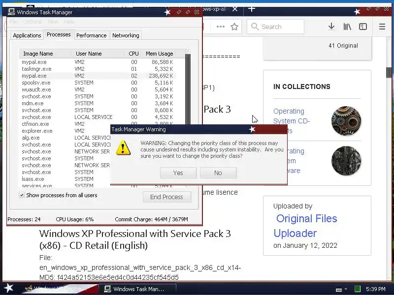Click the star icon in Warning titlebar
The image size is (394, 295).
[252, 129]
